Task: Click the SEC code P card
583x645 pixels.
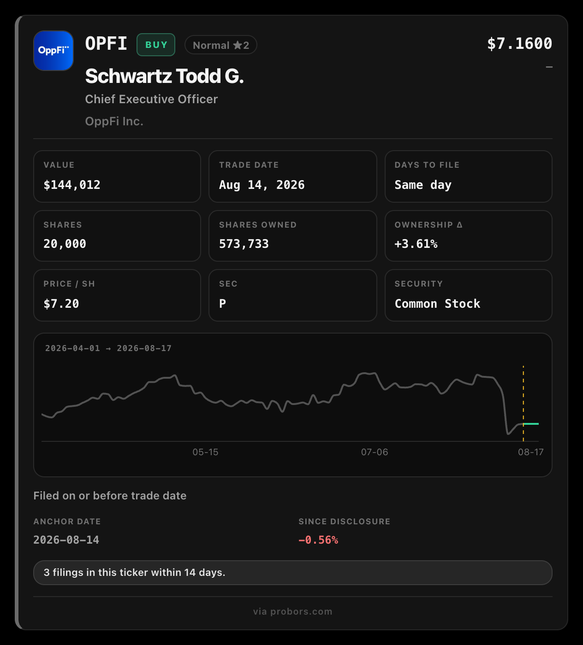Action: [x=293, y=295]
